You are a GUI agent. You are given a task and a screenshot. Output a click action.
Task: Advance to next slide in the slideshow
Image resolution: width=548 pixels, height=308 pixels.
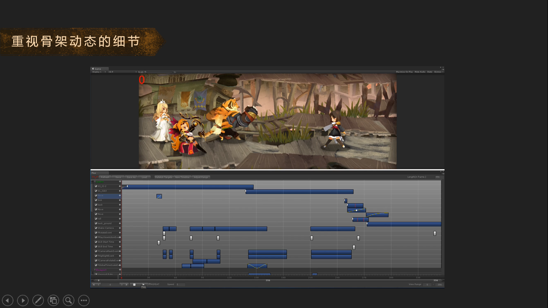(23, 300)
